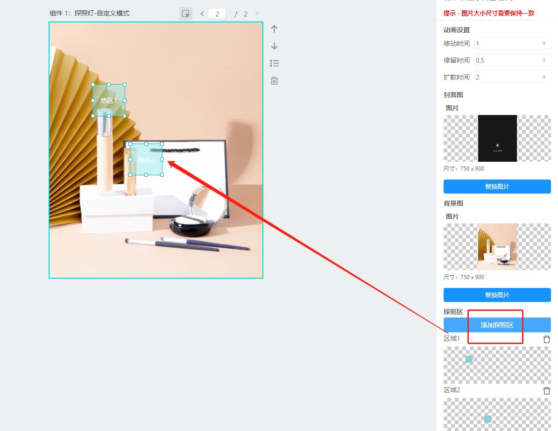
Task: Move component up with the up arrow
Action: tap(274, 29)
